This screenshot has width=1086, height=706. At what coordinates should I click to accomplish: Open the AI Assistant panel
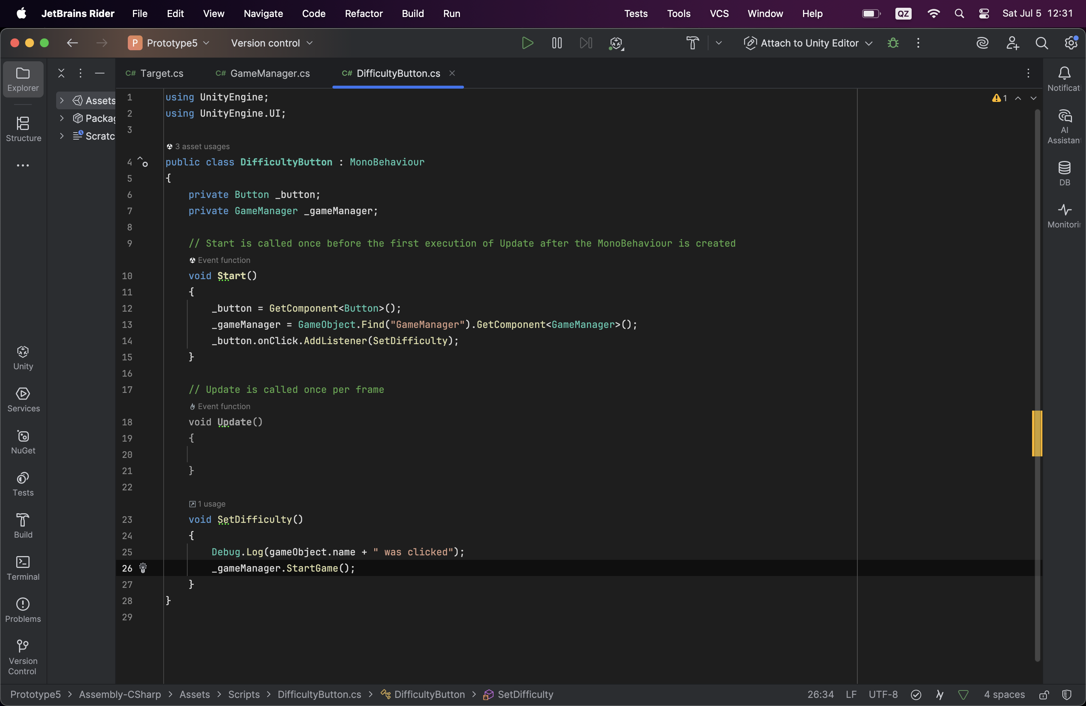tap(1064, 126)
